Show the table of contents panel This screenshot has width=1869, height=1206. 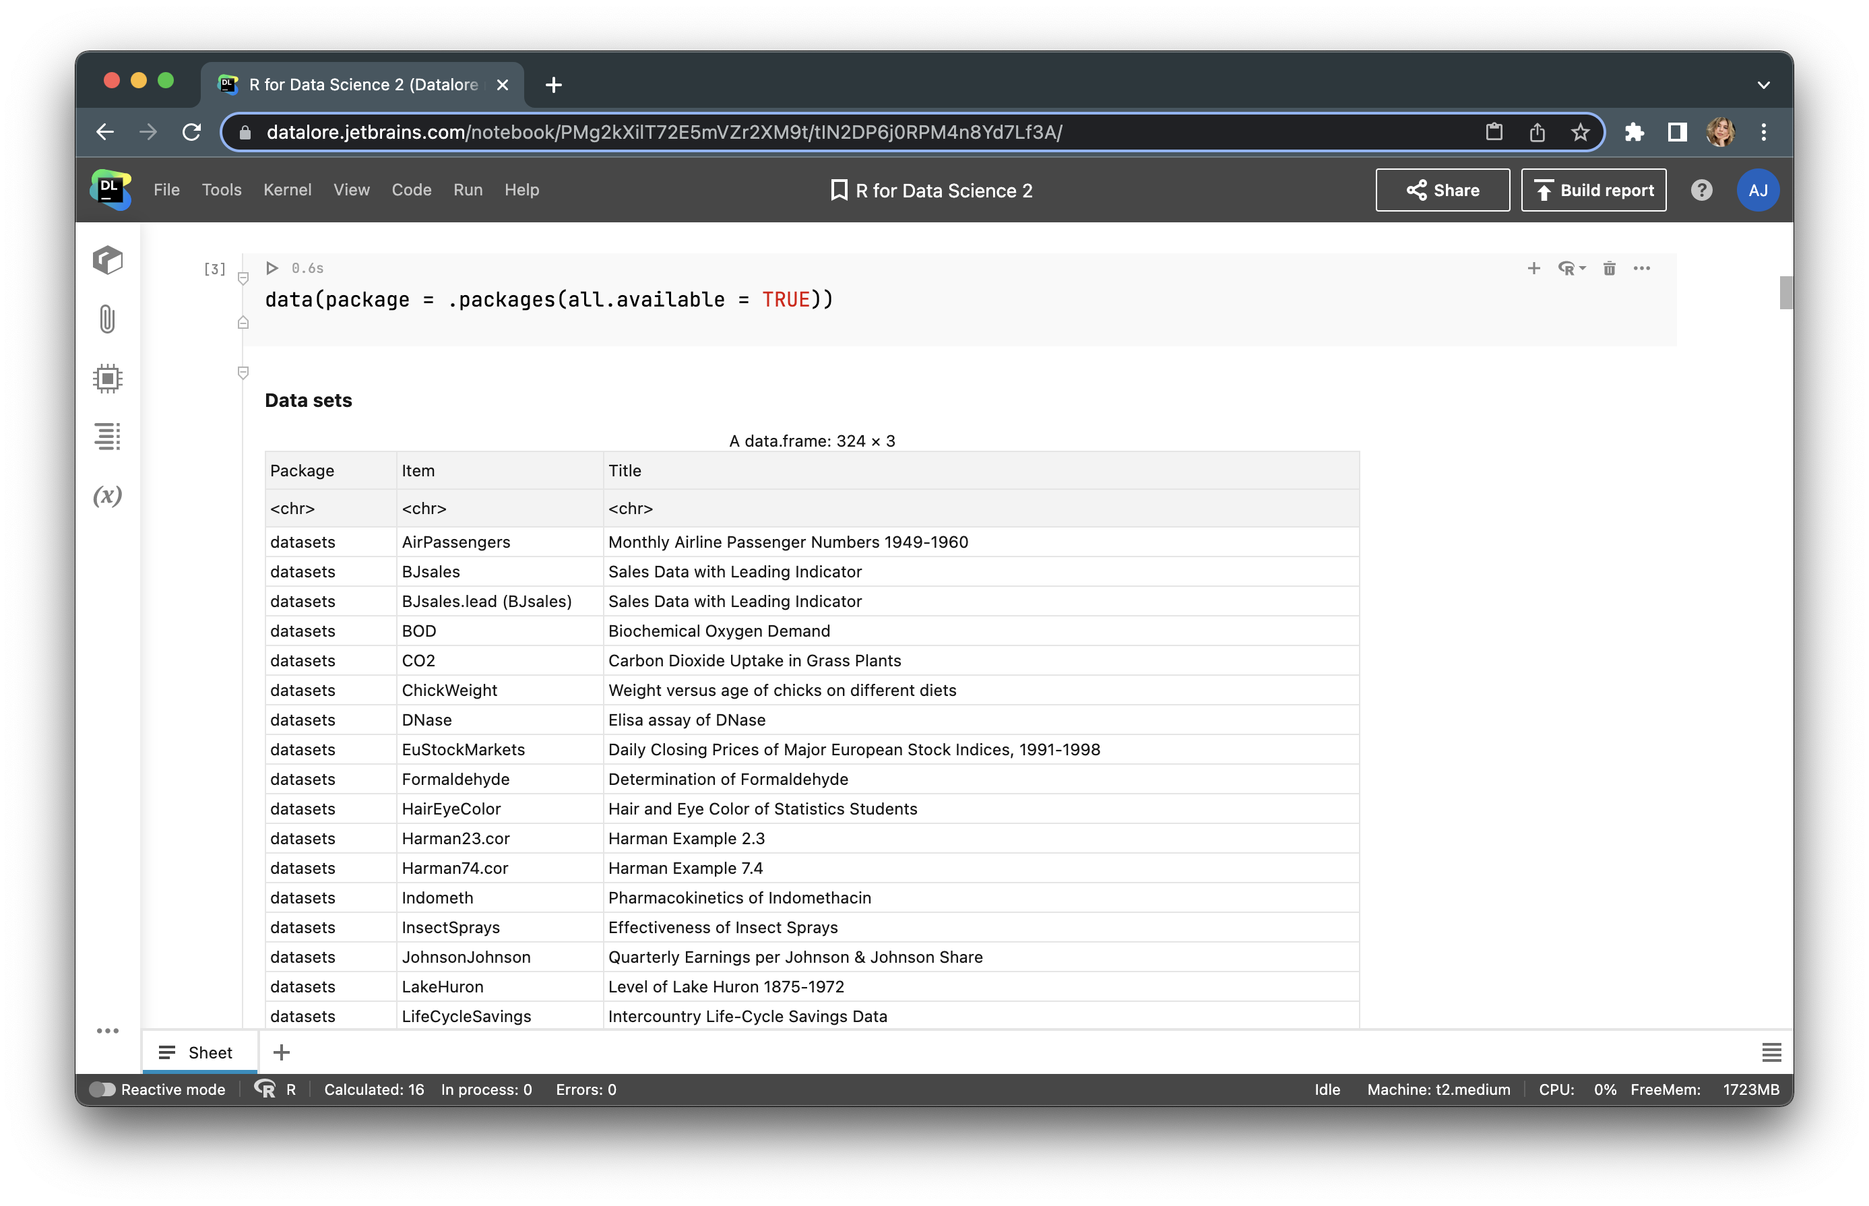(x=107, y=436)
